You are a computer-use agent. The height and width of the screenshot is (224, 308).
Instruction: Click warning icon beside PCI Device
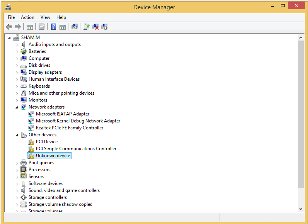(x=31, y=142)
